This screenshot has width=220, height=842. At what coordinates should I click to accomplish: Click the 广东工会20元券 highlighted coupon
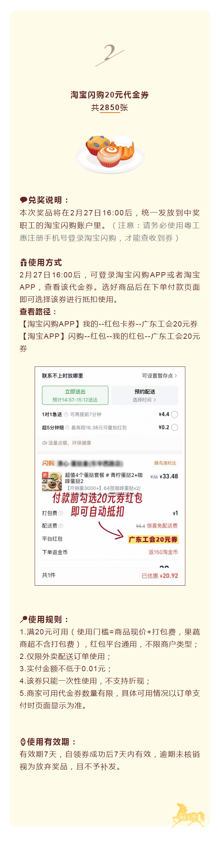coord(153,539)
